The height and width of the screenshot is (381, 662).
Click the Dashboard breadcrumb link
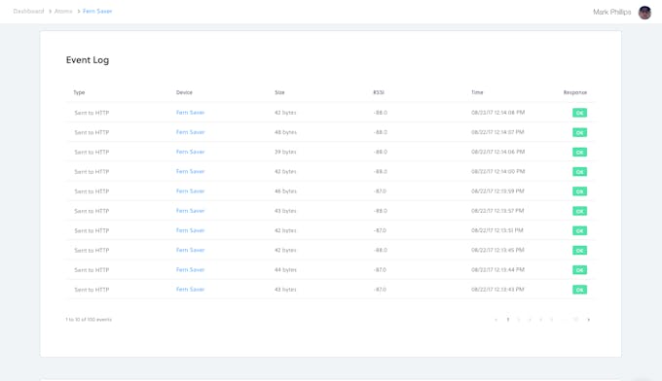(28, 11)
